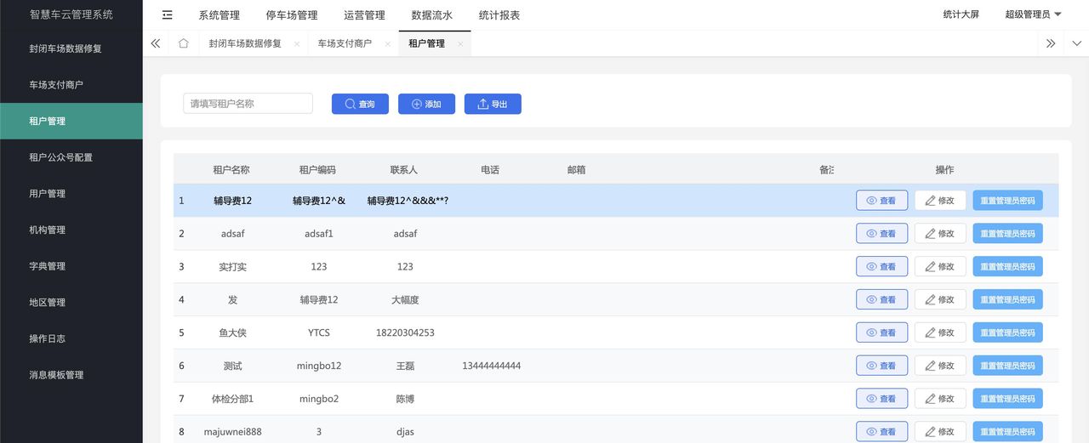Open 操作日志 in the sidebar
The image size is (1089, 443).
click(71, 338)
